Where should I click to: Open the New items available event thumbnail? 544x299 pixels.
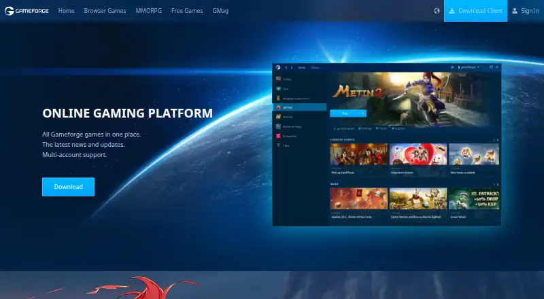pyautogui.click(x=474, y=154)
